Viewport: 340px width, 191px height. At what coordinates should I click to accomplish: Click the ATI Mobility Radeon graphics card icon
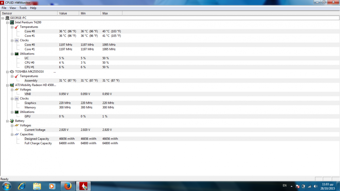(12, 85)
